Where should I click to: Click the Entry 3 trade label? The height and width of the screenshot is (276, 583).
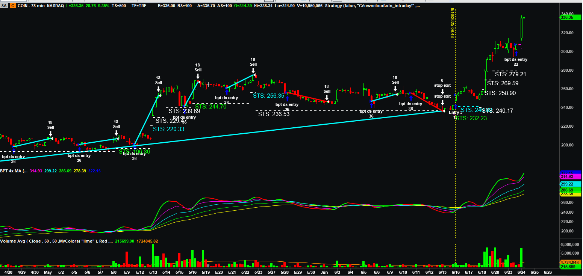[x=456, y=113]
